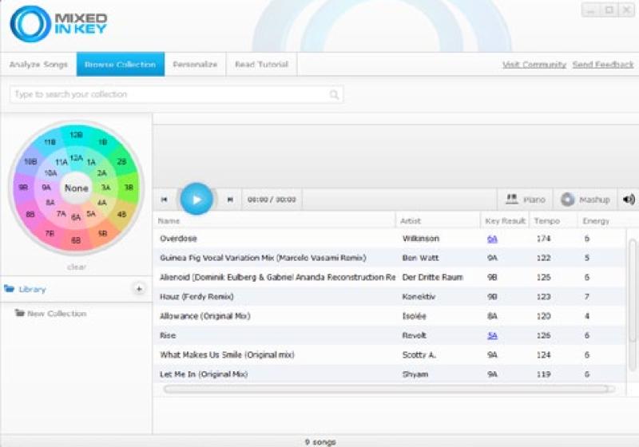639x447 pixels.
Task: Skip to the next track
Action: point(230,200)
